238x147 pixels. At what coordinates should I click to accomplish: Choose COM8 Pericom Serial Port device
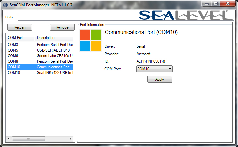click(x=40, y=61)
